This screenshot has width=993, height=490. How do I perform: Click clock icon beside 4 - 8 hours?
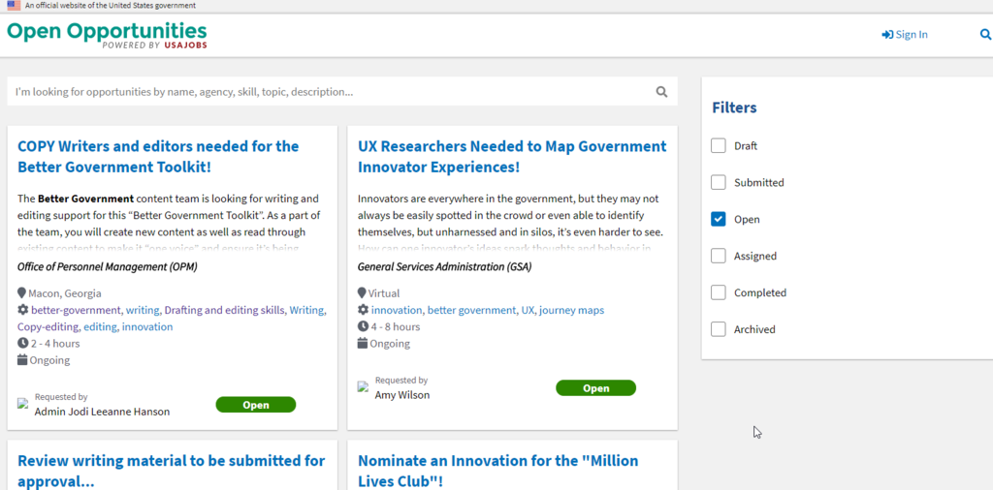(x=363, y=326)
